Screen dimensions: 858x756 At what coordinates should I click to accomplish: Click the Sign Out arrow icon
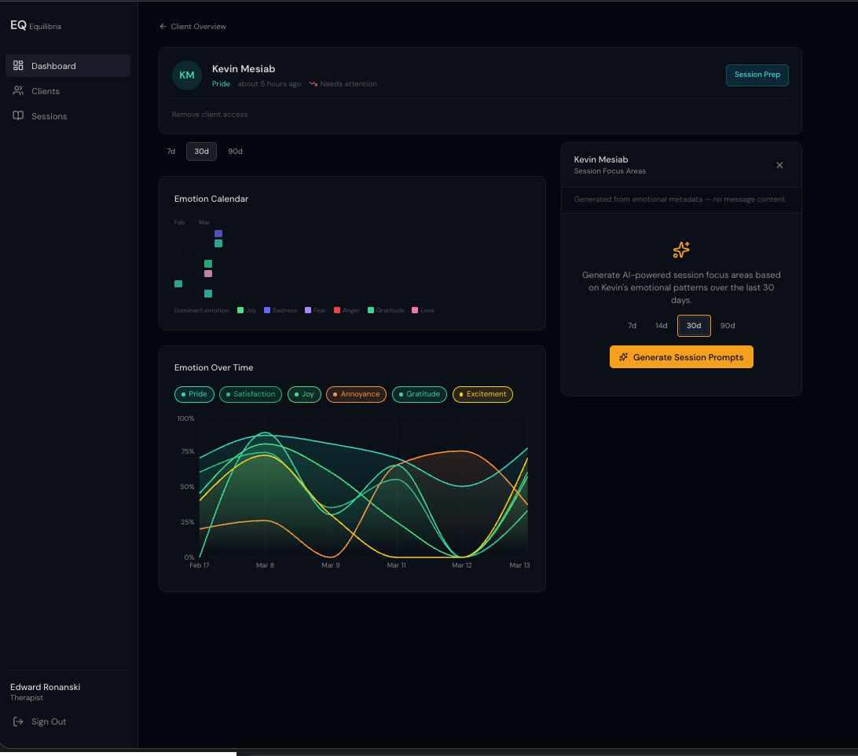pyautogui.click(x=18, y=721)
